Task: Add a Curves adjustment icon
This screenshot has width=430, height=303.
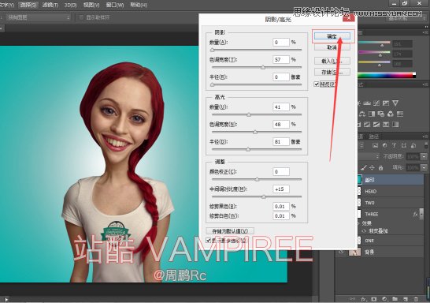Action: coord(376,103)
